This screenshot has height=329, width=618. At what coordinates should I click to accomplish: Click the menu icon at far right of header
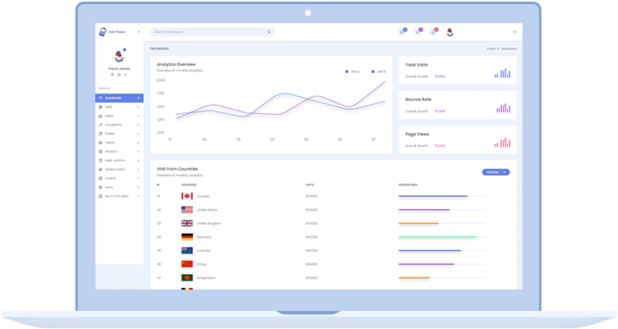pyautogui.click(x=514, y=32)
